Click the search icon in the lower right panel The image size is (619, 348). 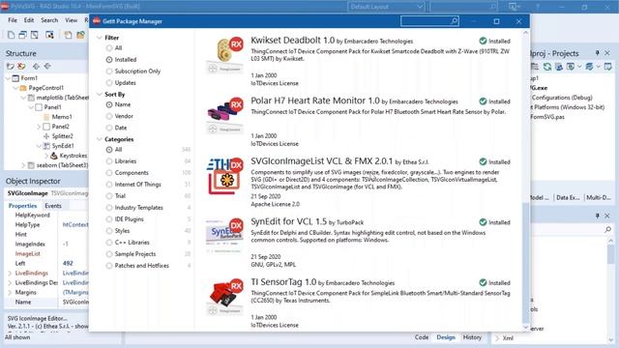pos(608,229)
